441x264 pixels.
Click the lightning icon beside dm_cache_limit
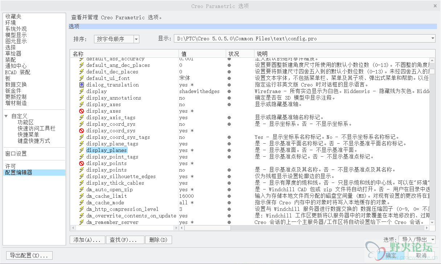[82, 196]
